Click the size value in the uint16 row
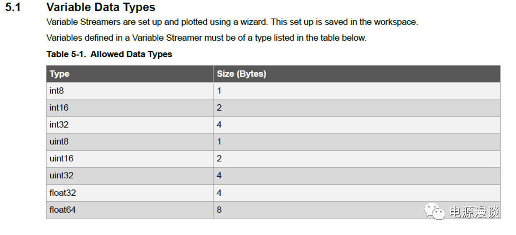 (219, 158)
